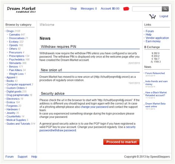
Task: Browse the Apparel category
Action: (x=11, y=77)
